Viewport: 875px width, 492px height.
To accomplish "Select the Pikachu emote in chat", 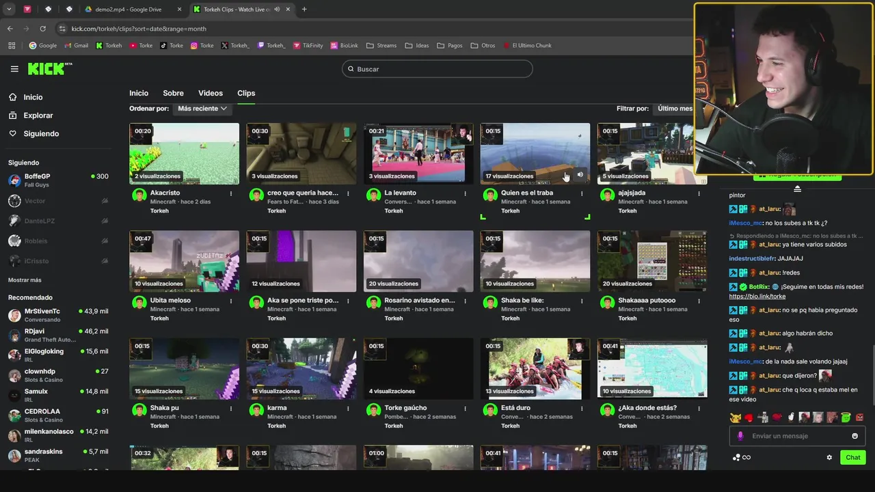I will pyautogui.click(x=735, y=418).
